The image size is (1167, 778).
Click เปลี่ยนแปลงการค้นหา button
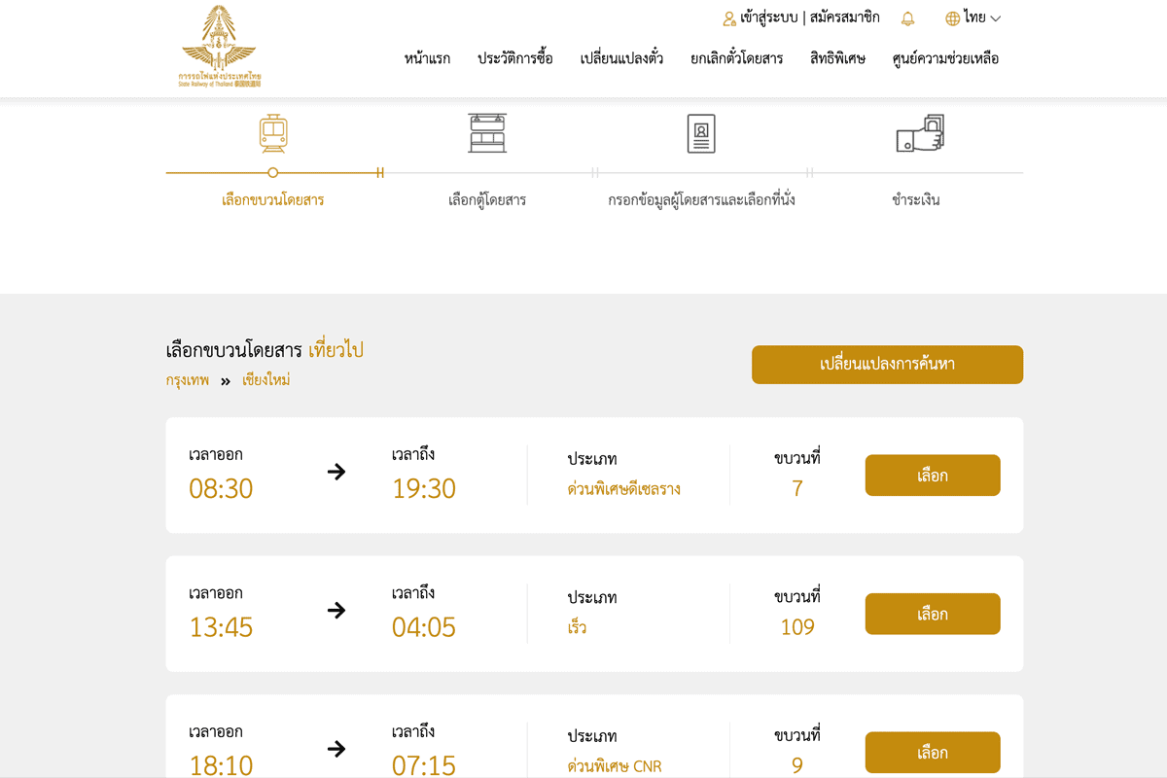(887, 365)
